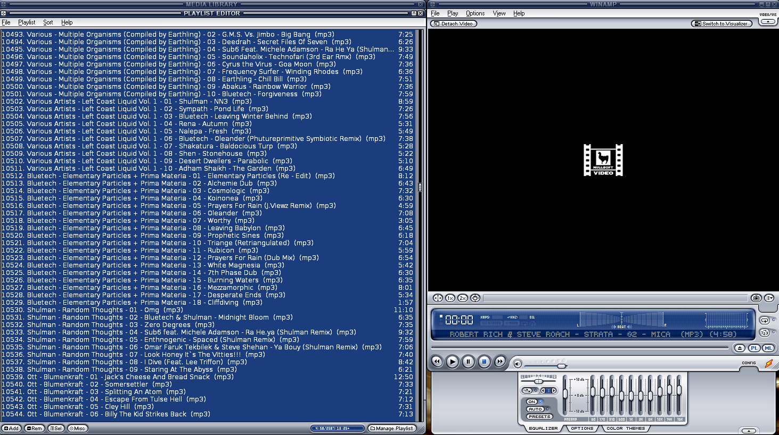The image size is (779, 435).
Task: Click the 1K equalizer band slider
Action: click(x=631, y=396)
